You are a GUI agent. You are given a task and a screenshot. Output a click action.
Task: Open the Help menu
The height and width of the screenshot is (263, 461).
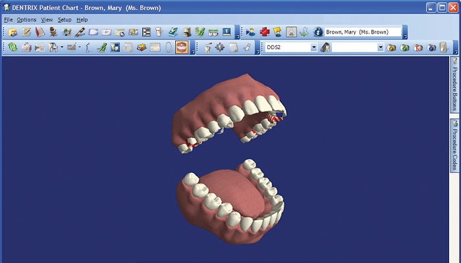[82, 20]
